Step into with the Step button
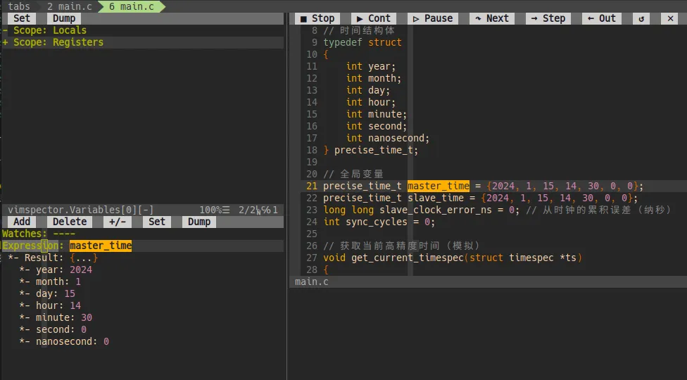This screenshot has height=380, width=687. [x=548, y=18]
